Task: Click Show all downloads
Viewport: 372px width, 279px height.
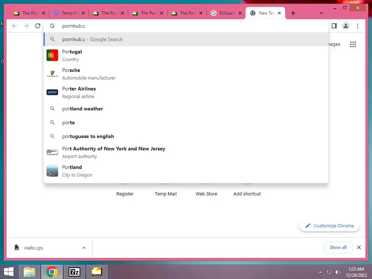Action: click(338, 247)
